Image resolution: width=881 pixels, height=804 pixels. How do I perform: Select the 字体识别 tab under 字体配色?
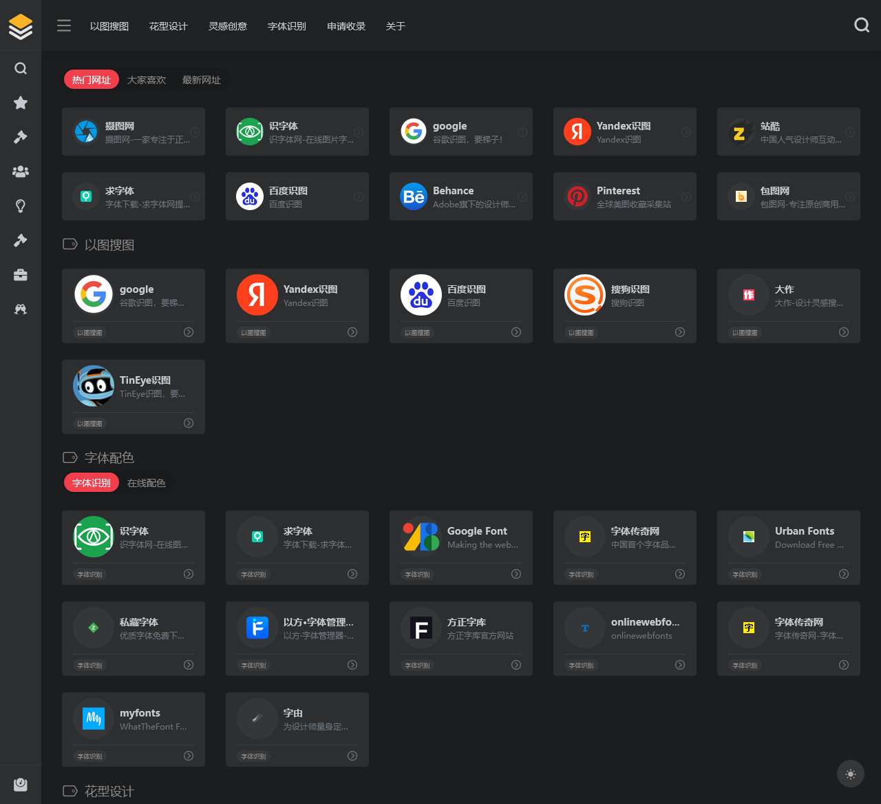click(x=92, y=483)
